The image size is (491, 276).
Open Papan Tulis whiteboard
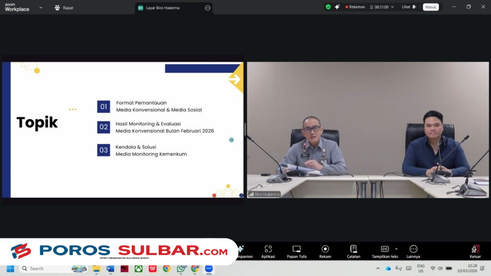click(296, 251)
